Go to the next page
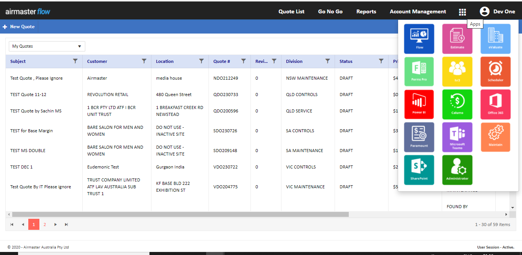Viewport: 522px width, 255px height. (x=55, y=225)
